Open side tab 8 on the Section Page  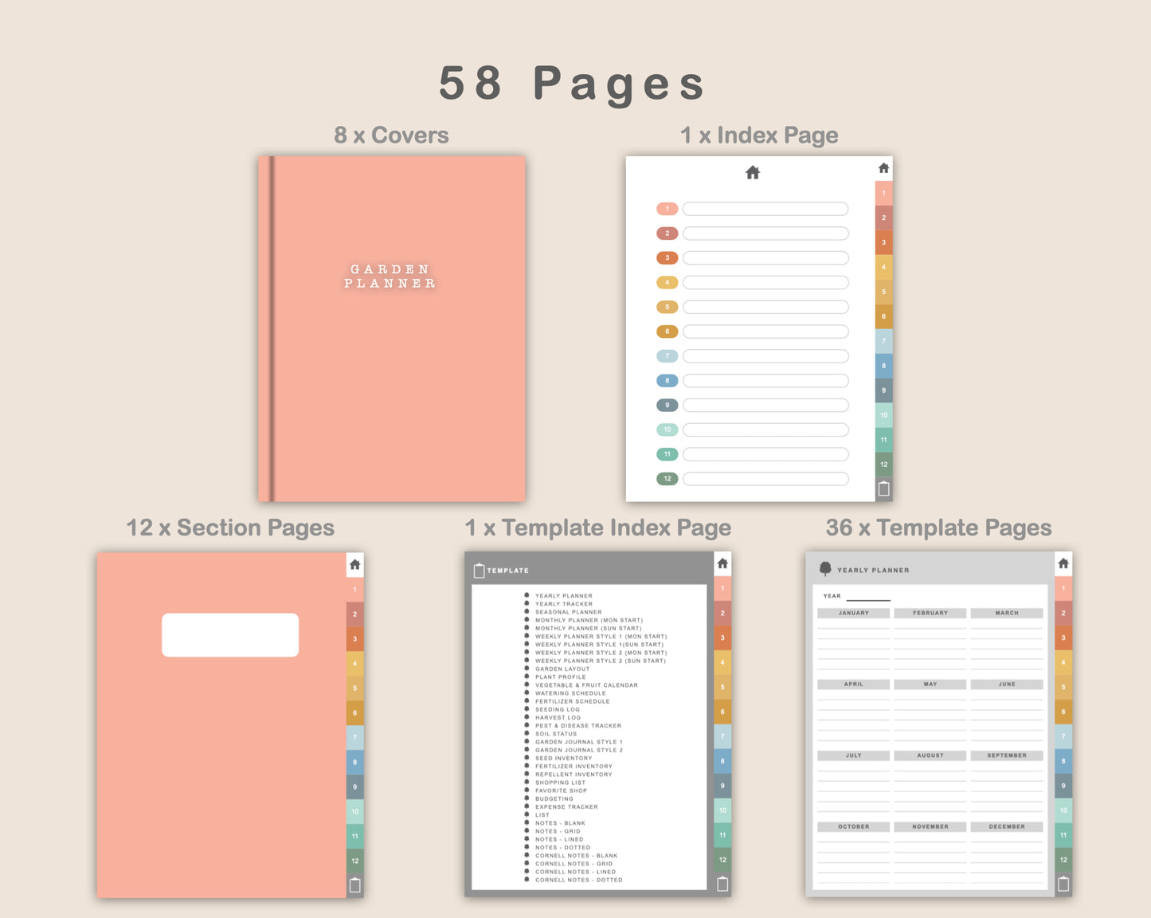point(355,762)
